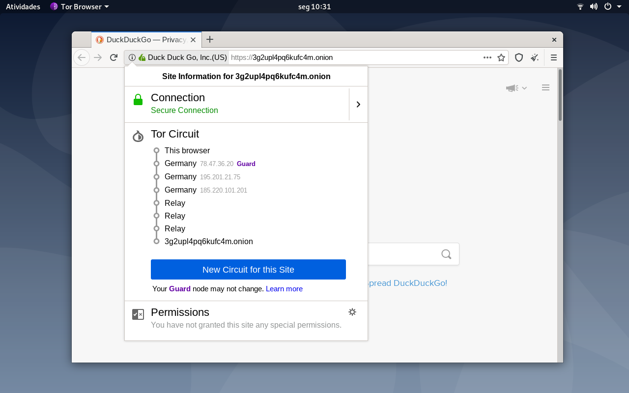
Task: Expand the Connection details arrow
Action: coord(358,104)
